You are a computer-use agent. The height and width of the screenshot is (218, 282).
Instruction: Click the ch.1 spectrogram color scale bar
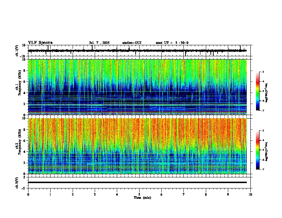[x=258, y=91]
